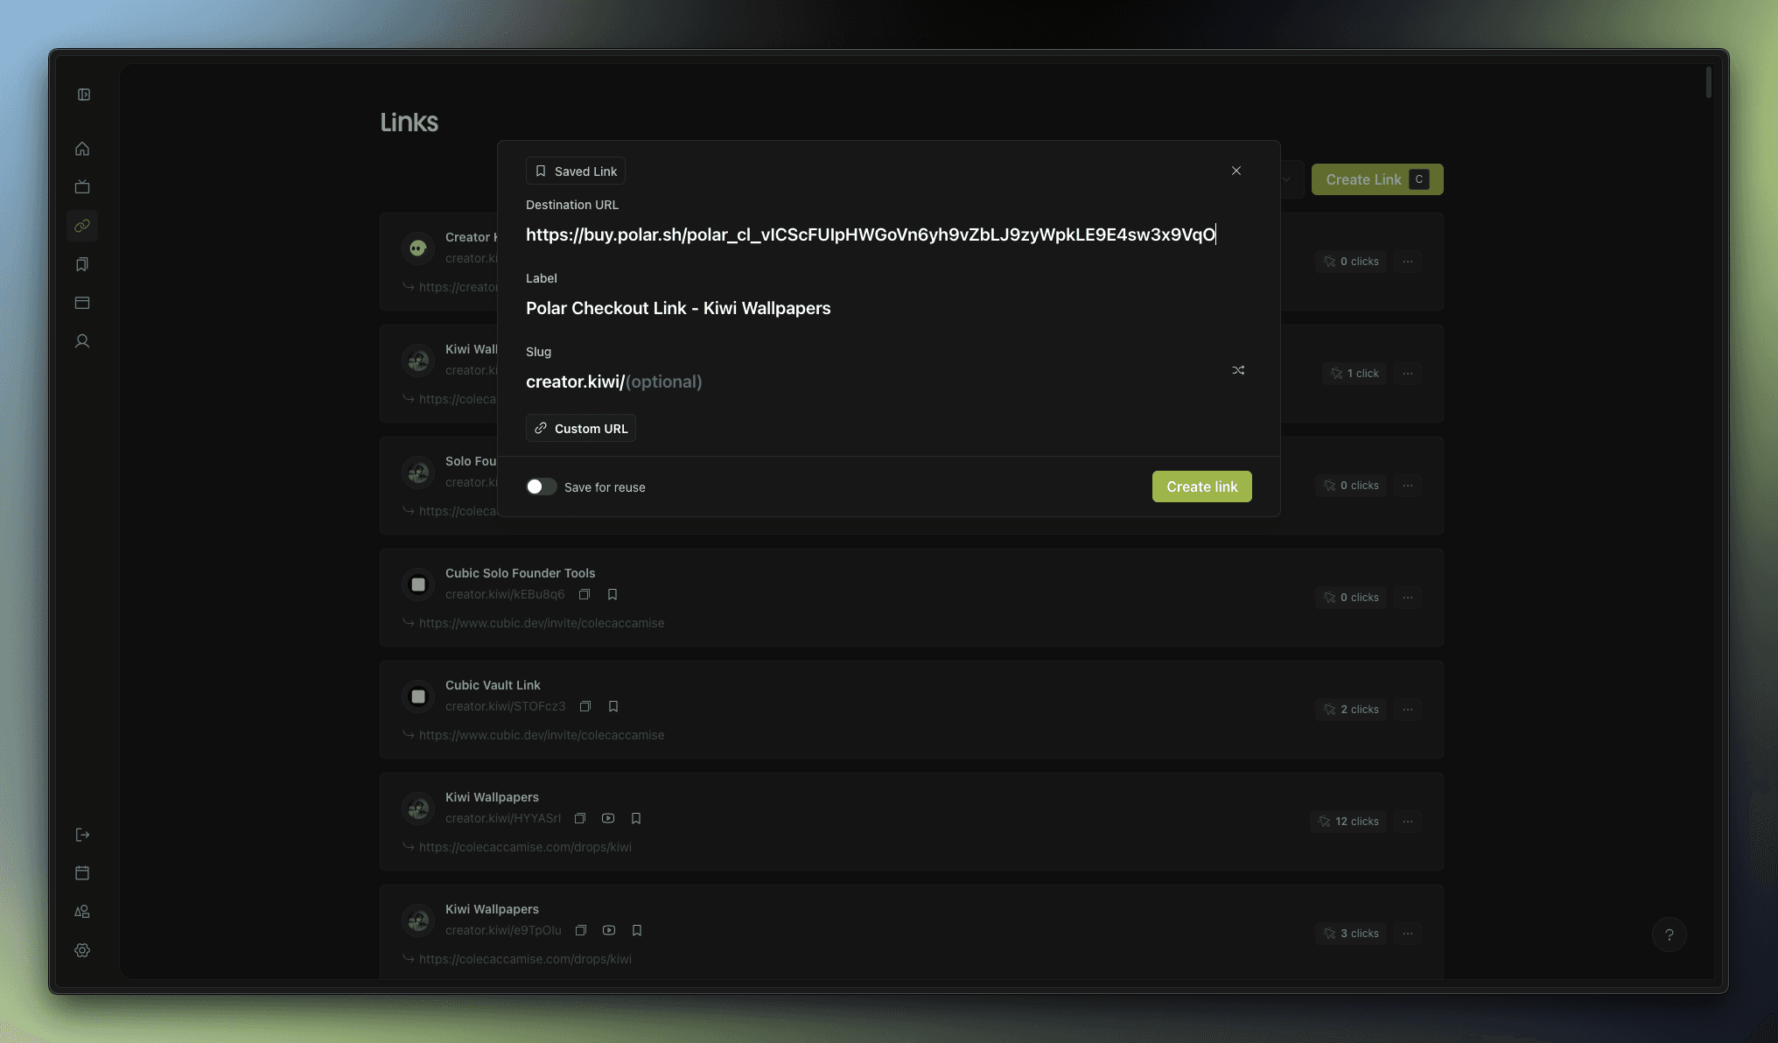
Task: Open the saved bookmarks sidebar icon
Action: point(82,264)
